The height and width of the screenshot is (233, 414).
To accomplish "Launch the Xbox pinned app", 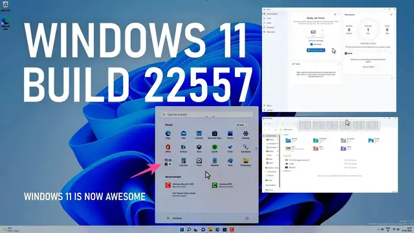I will click(x=199, y=148).
